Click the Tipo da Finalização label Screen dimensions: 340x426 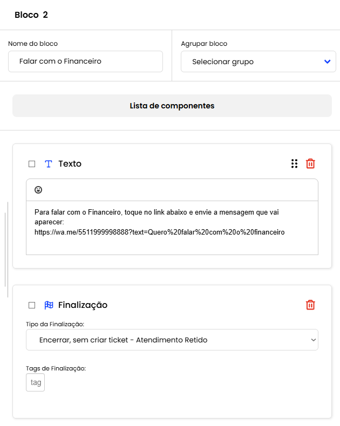point(55,324)
